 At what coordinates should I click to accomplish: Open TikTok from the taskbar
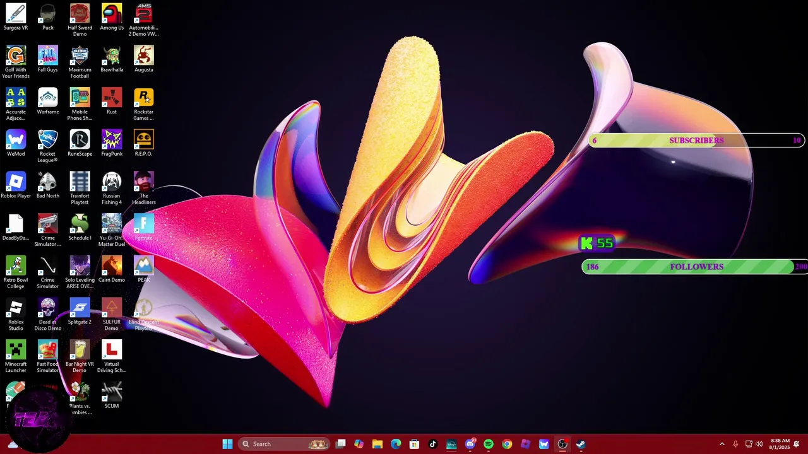[433, 444]
